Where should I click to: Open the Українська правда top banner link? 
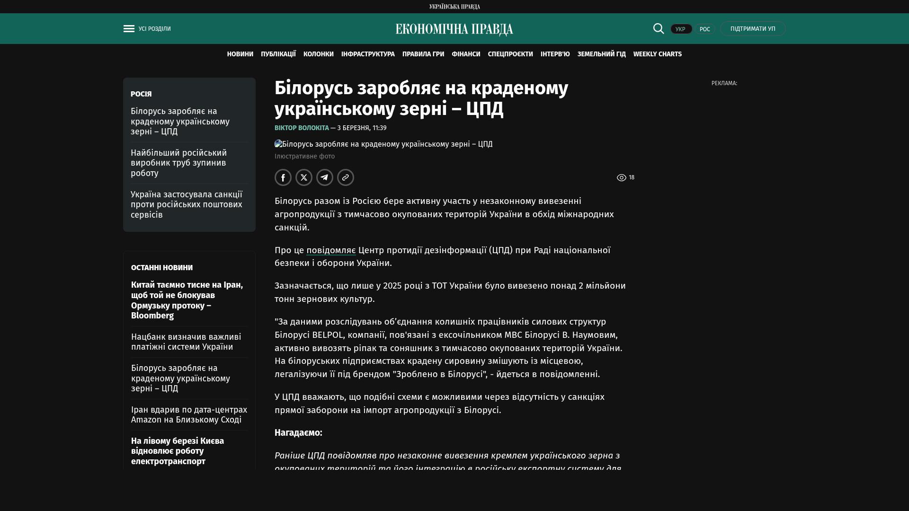tap(454, 7)
